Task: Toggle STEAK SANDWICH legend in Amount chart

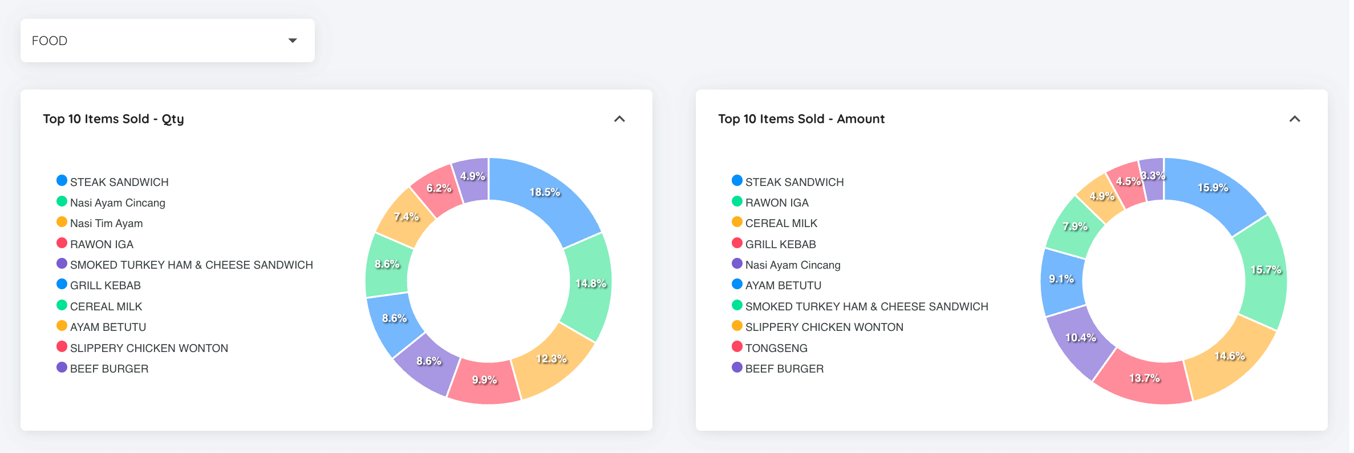Action: click(x=788, y=181)
